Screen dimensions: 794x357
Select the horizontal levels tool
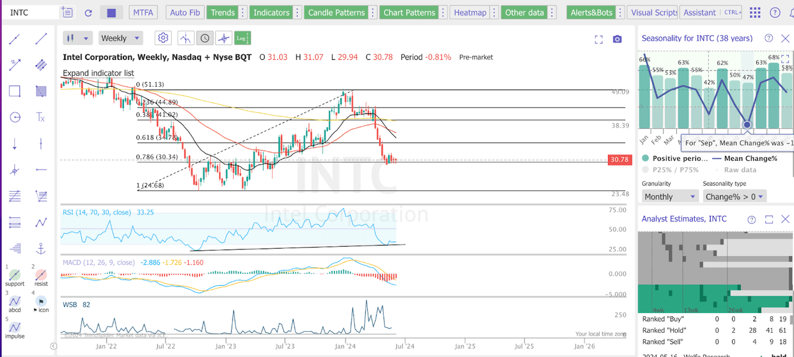coord(15,222)
